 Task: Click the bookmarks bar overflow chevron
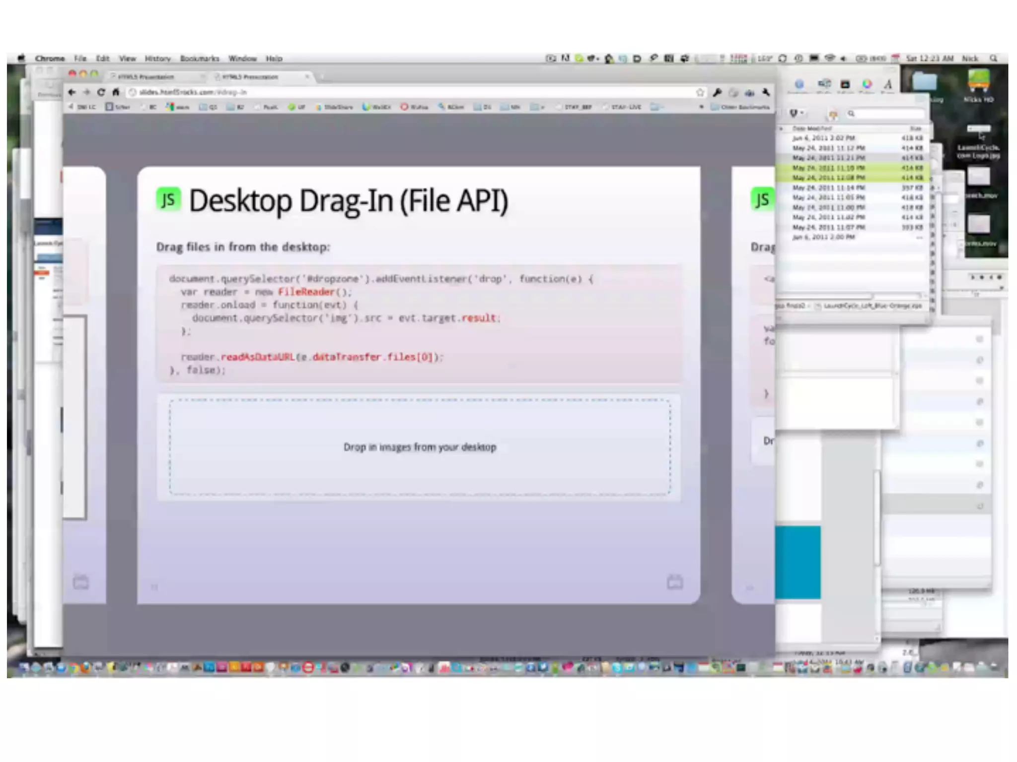click(x=701, y=107)
